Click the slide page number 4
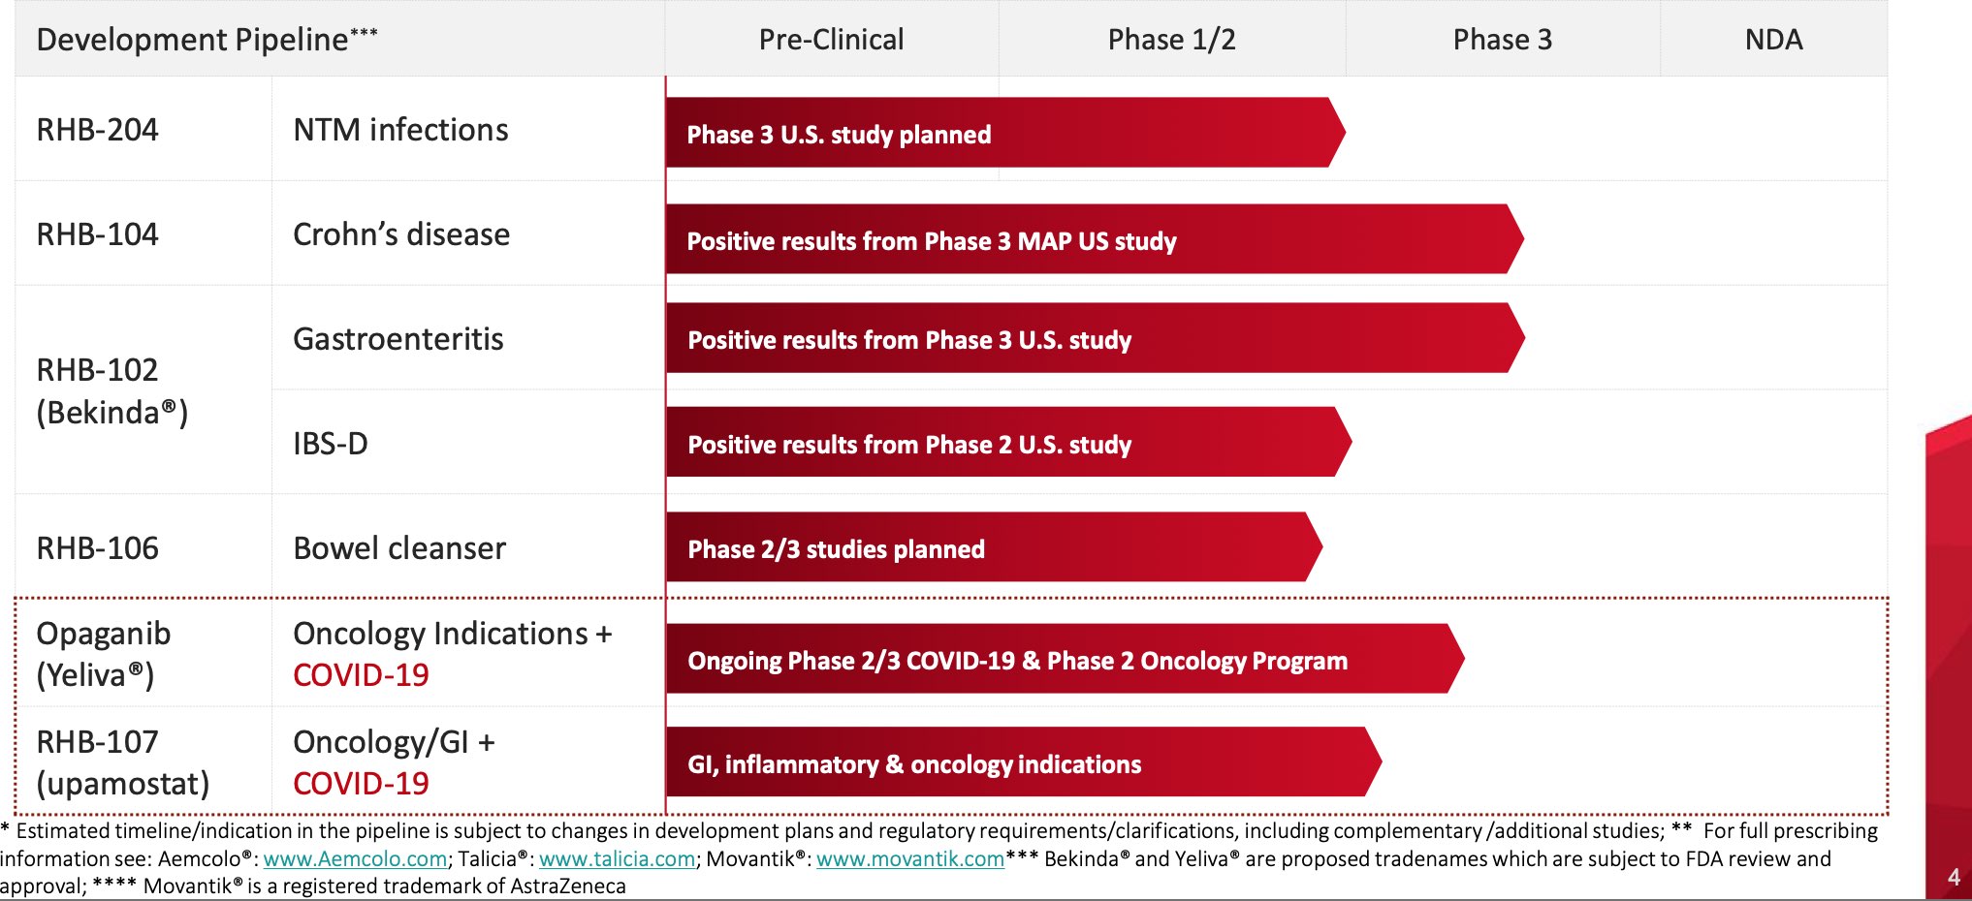1972x901 pixels. (1954, 877)
